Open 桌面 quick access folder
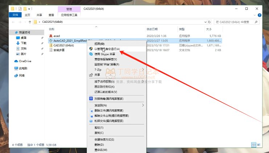Viewport: 269px width, 153px height. [21, 38]
